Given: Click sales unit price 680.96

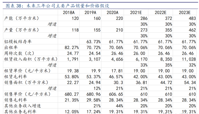Looking at the screenshot, I should click(x=94, y=94).
